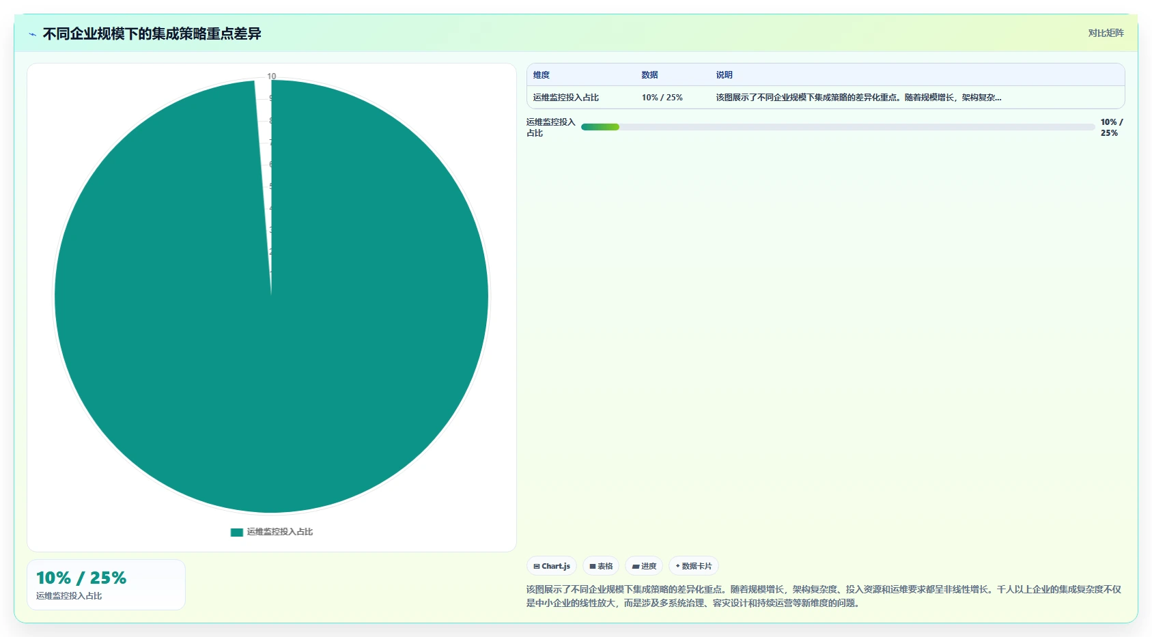
Task: Click the lightning icon beside the title
Action: pyautogui.click(x=32, y=34)
